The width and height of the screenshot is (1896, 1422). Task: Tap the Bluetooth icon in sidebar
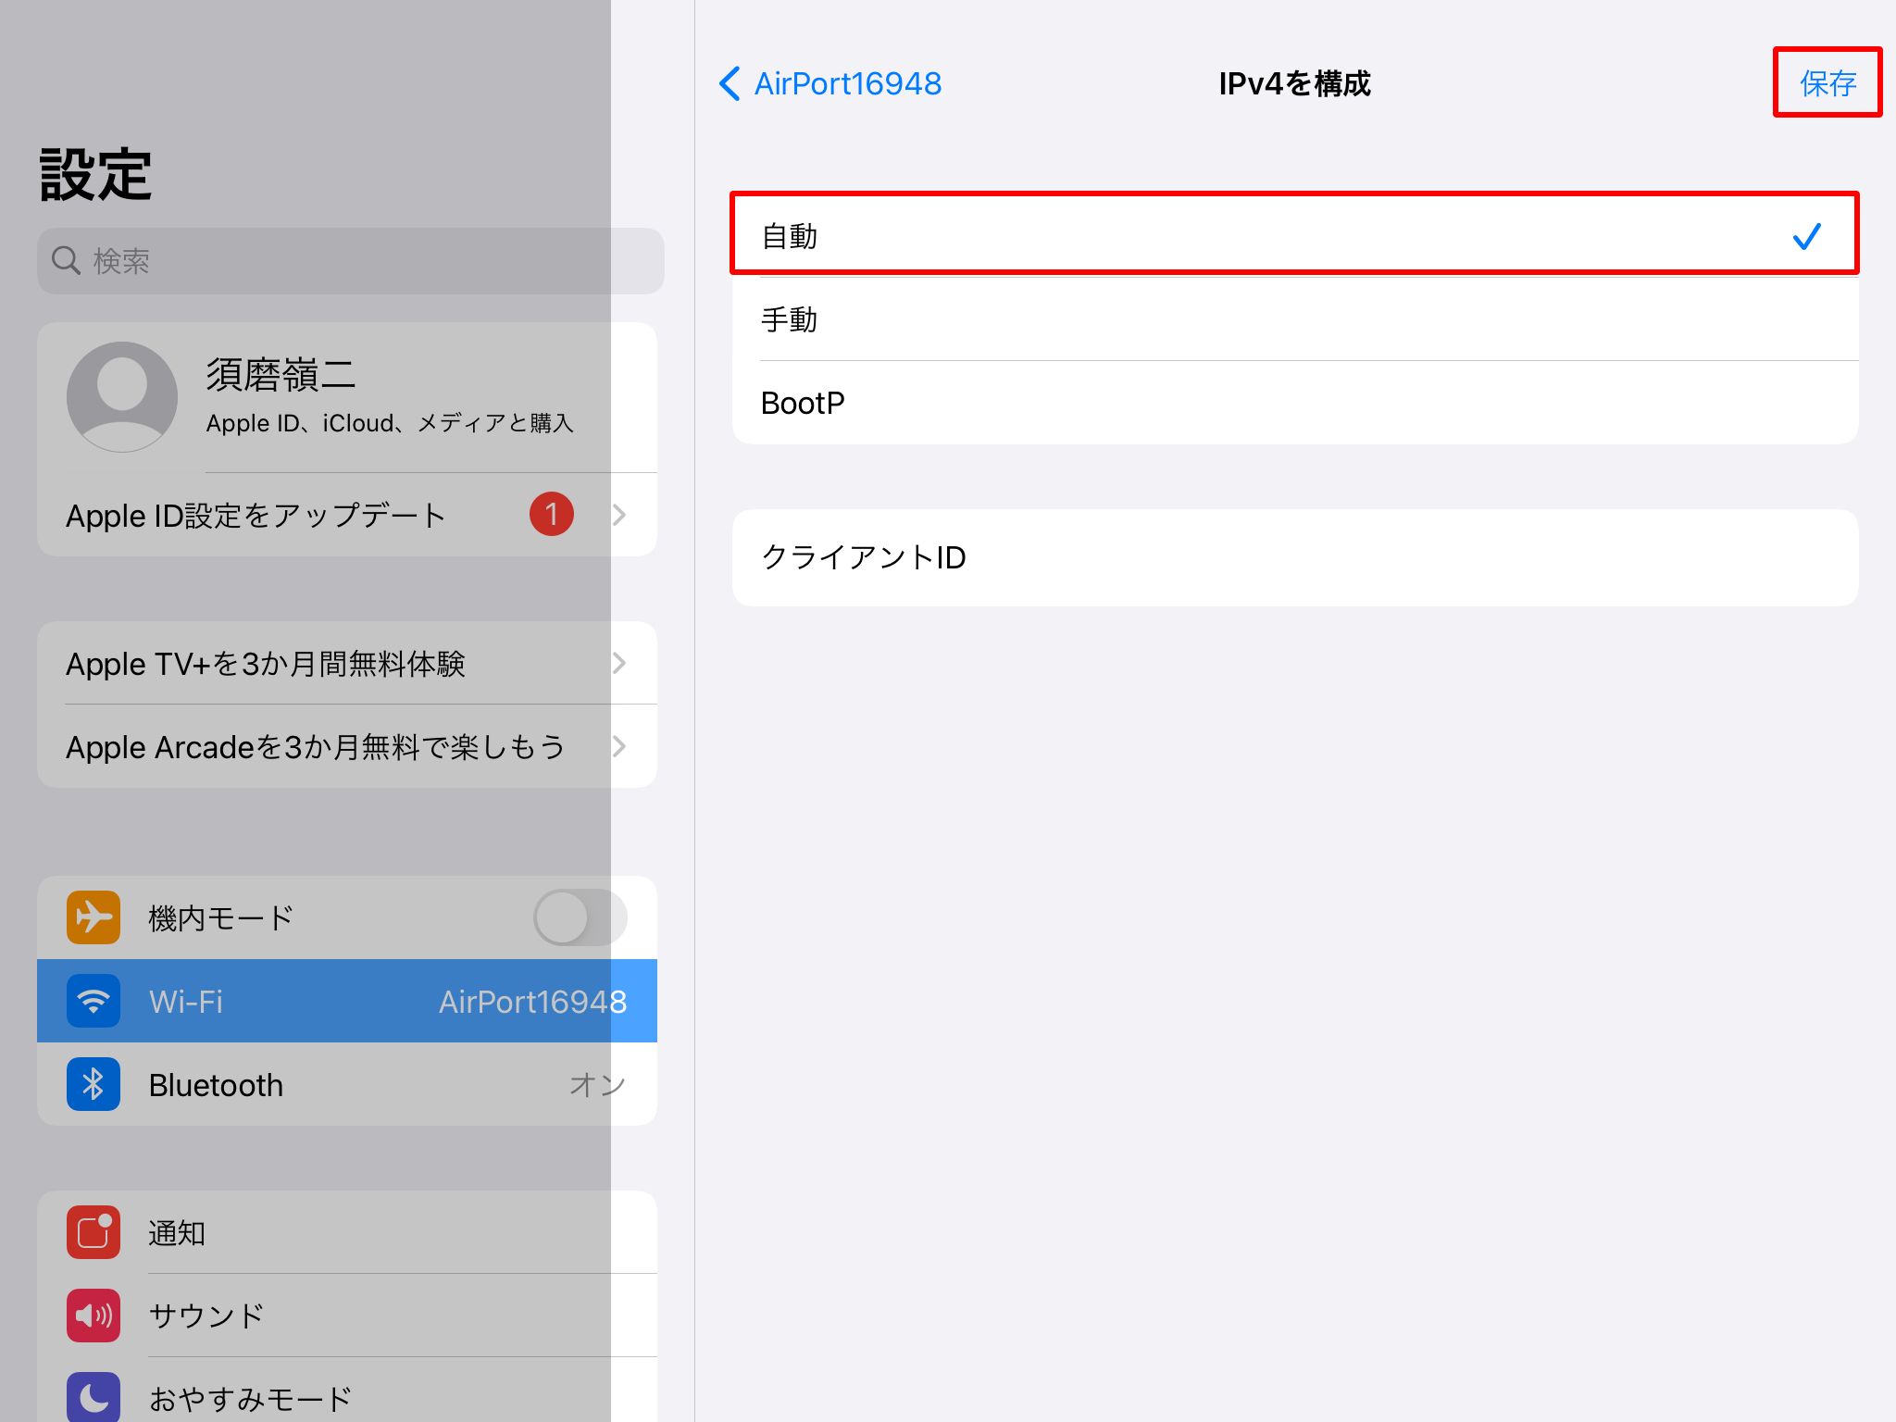[x=94, y=1084]
